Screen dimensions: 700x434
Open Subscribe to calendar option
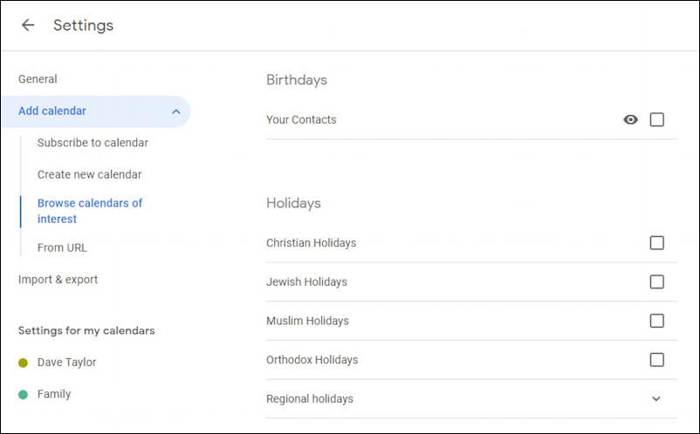click(x=93, y=143)
